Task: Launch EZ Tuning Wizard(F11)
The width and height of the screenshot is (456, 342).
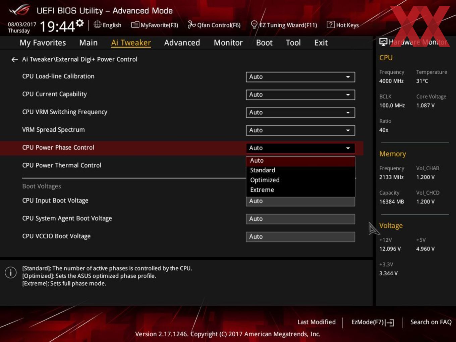Action: pos(284,25)
